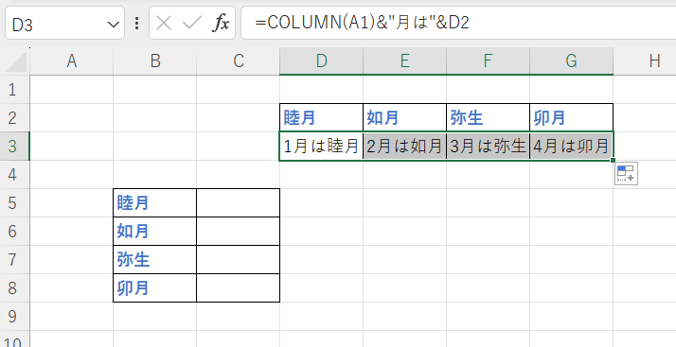This screenshot has height=347, width=676.
Task: Select cell G3 containing 4月は卯月
Action: pos(571,147)
